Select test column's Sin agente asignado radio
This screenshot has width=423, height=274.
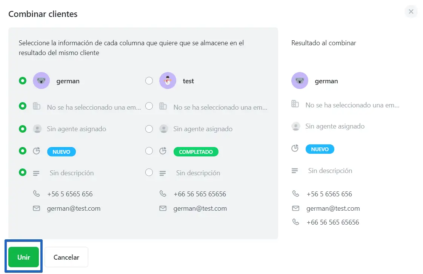pyautogui.click(x=149, y=129)
